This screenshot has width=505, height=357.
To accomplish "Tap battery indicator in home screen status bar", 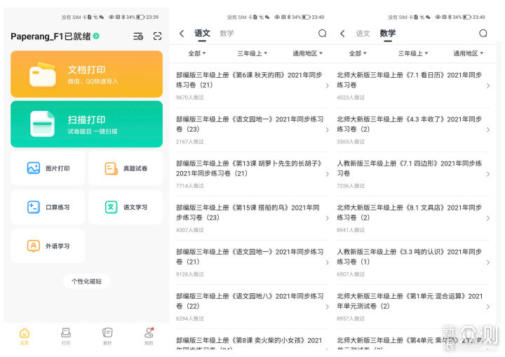I will [x=140, y=17].
